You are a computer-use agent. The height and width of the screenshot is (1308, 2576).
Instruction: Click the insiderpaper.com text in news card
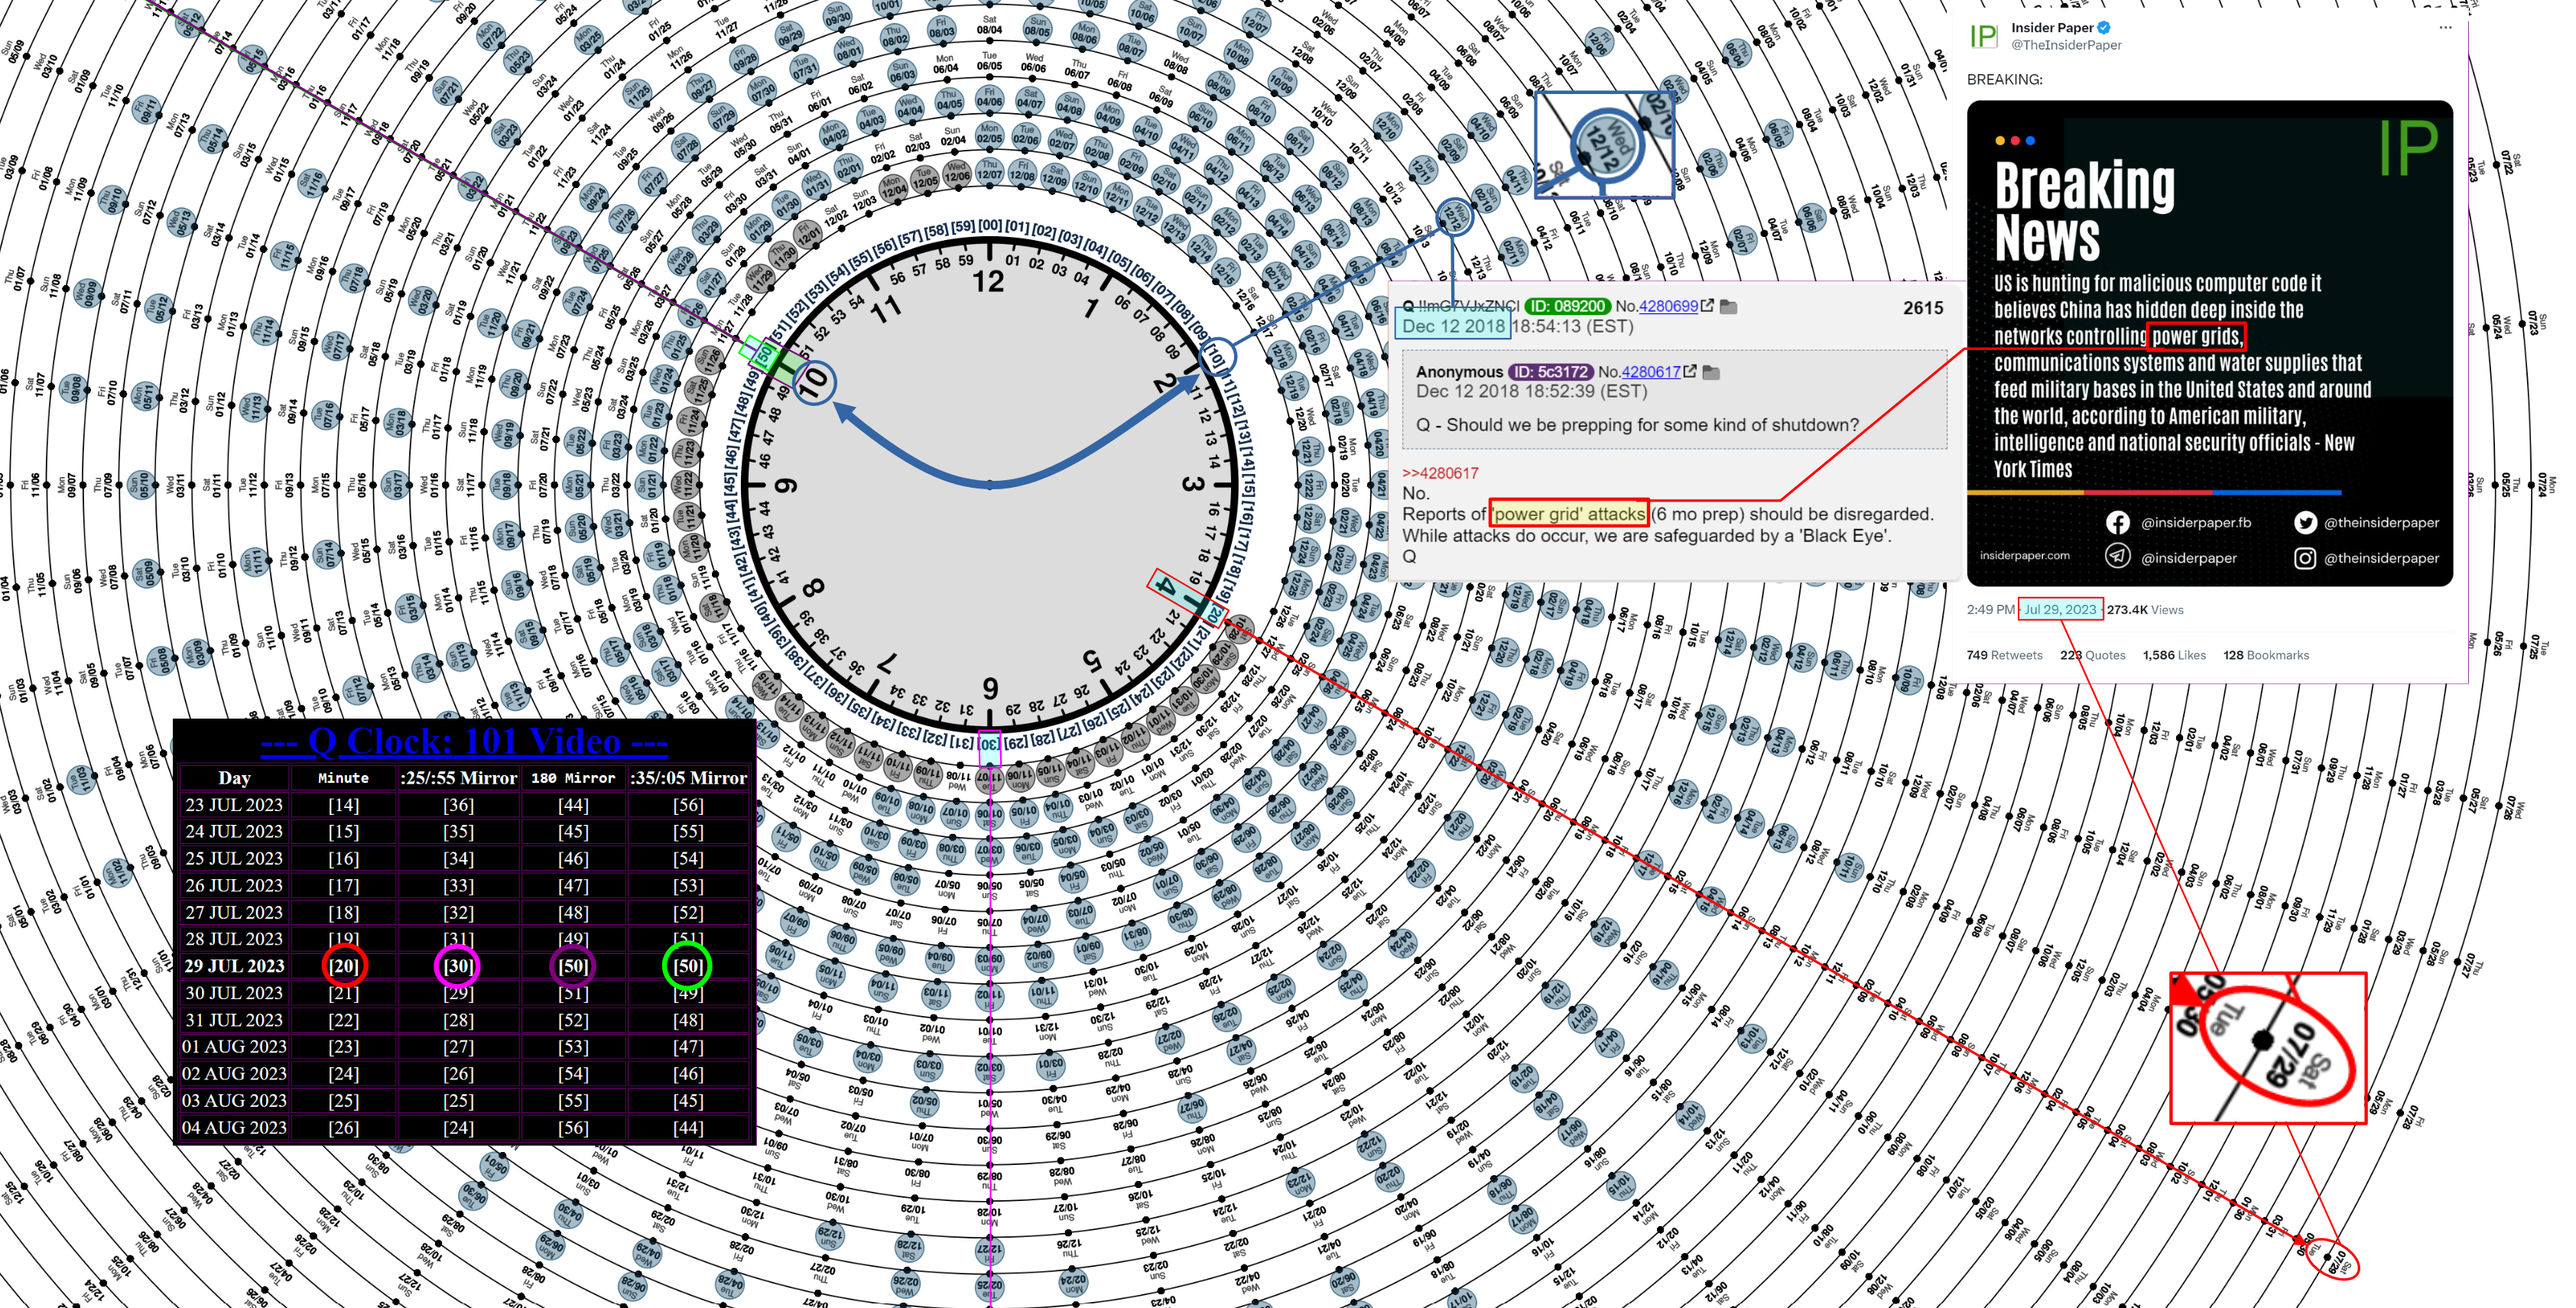coord(2024,555)
